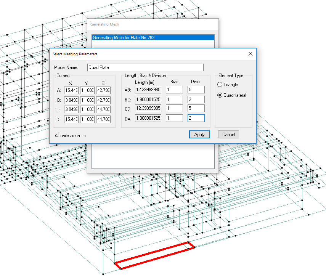Viewport: 326px width, 276px height.
Task: Click the CD Division input field
Action: (196, 109)
